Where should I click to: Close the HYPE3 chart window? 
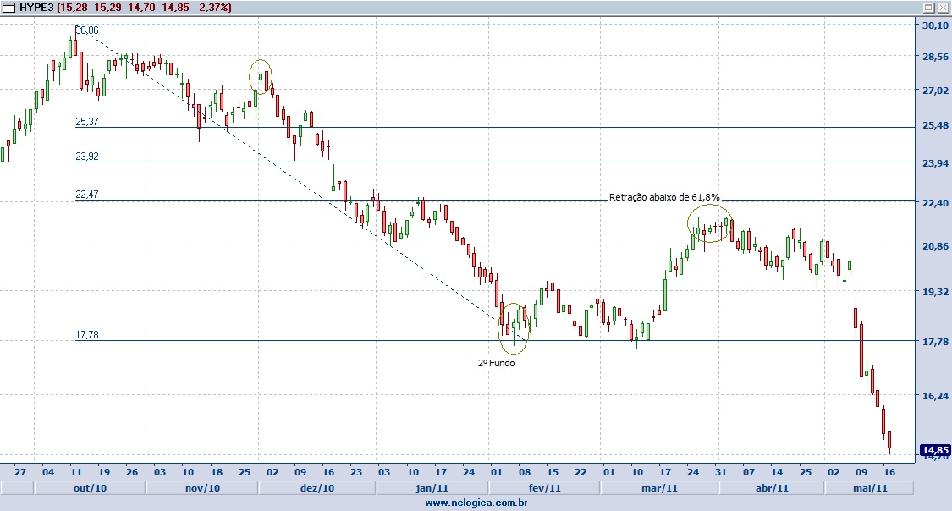942,7
